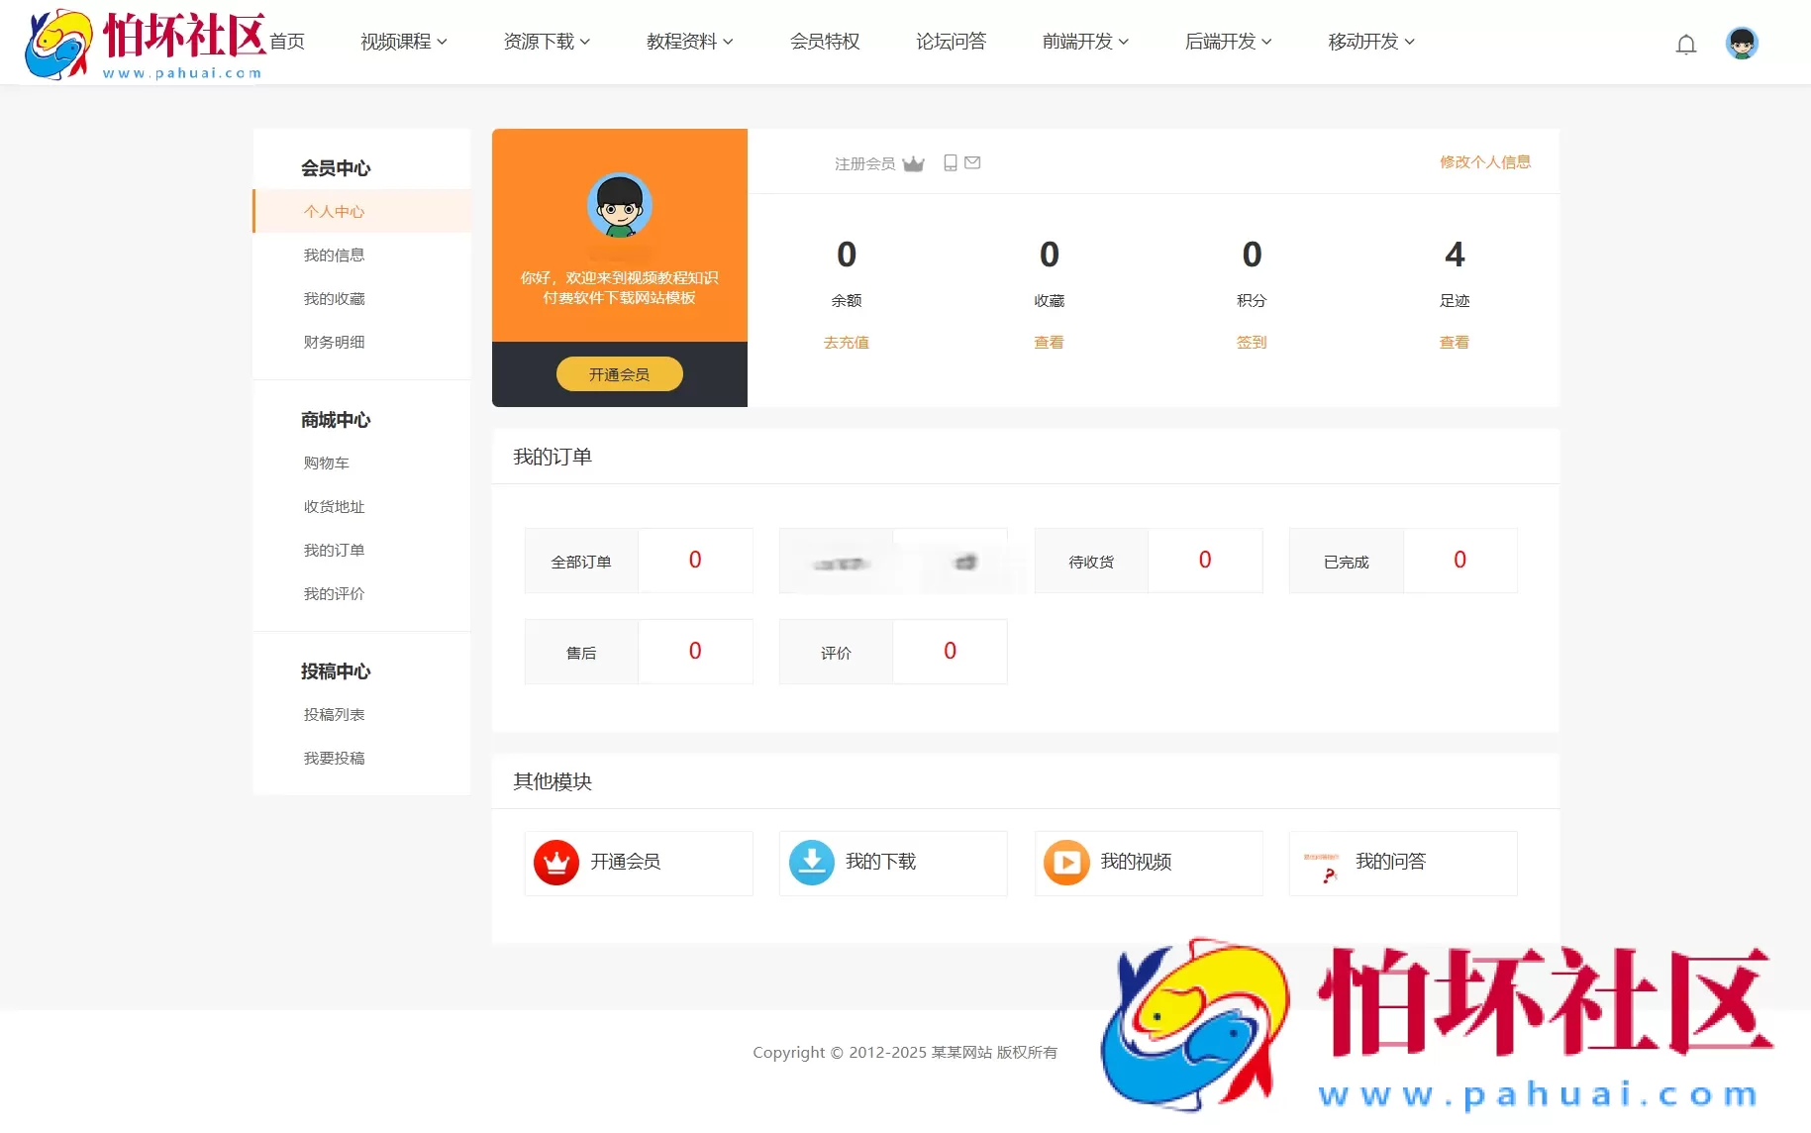
Task: Open 修改个人信息 link
Action: click(1484, 161)
